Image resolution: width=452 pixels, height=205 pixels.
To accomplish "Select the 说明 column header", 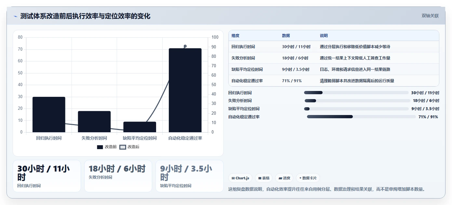I will [x=324, y=36].
